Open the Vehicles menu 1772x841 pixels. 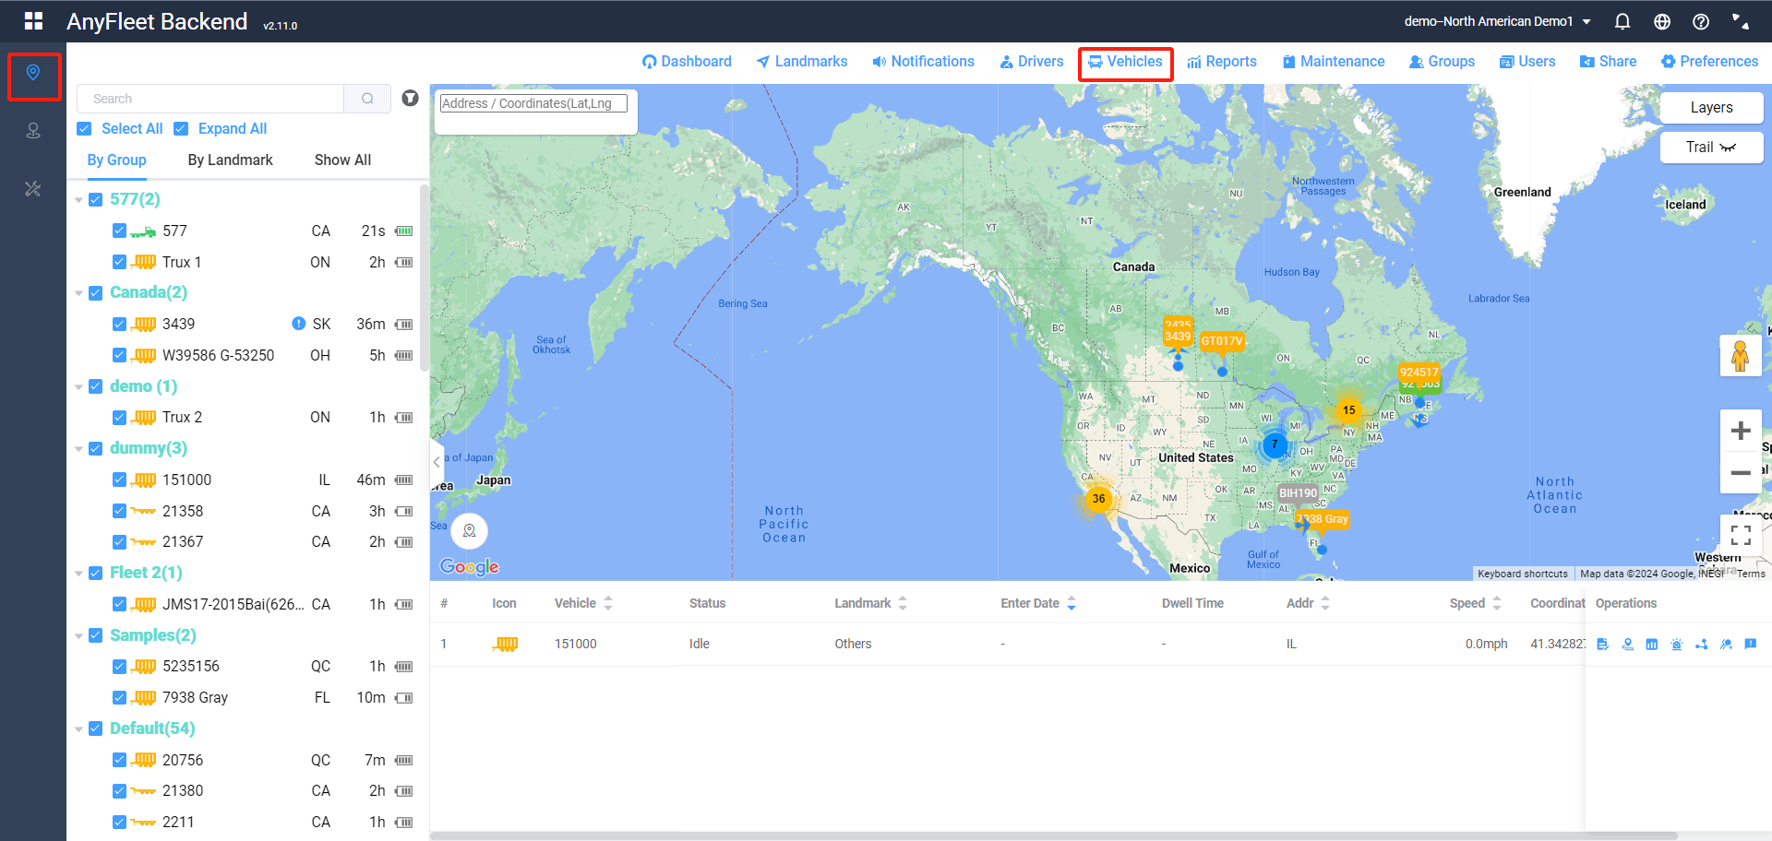click(1125, 62)
